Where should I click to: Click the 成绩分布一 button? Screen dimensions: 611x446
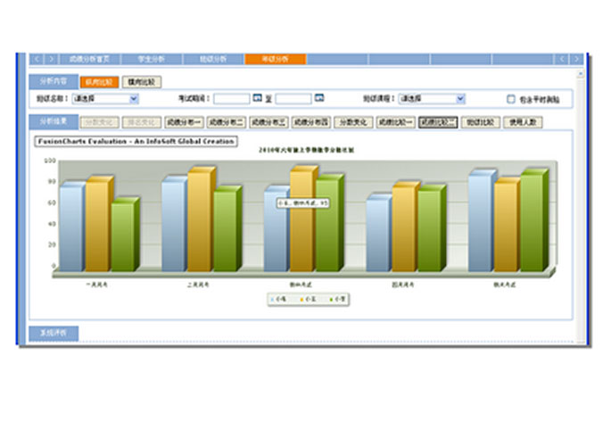[x=183, y=121]
